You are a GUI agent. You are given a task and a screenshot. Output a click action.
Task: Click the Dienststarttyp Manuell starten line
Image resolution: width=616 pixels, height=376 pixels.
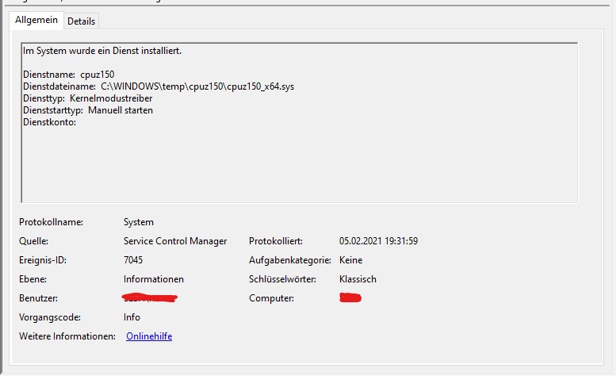[x=88, y=110]
